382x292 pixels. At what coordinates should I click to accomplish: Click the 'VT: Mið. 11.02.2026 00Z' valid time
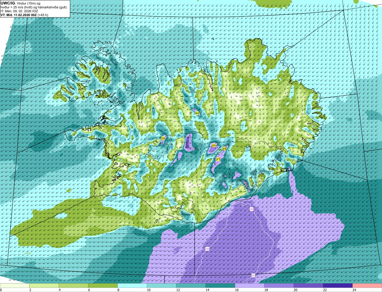(19, 15)
